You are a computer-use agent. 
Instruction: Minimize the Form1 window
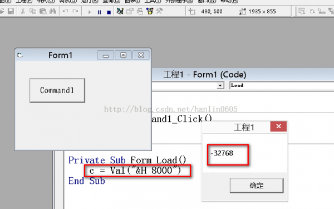pyautogui.click(x=106, y=55)
